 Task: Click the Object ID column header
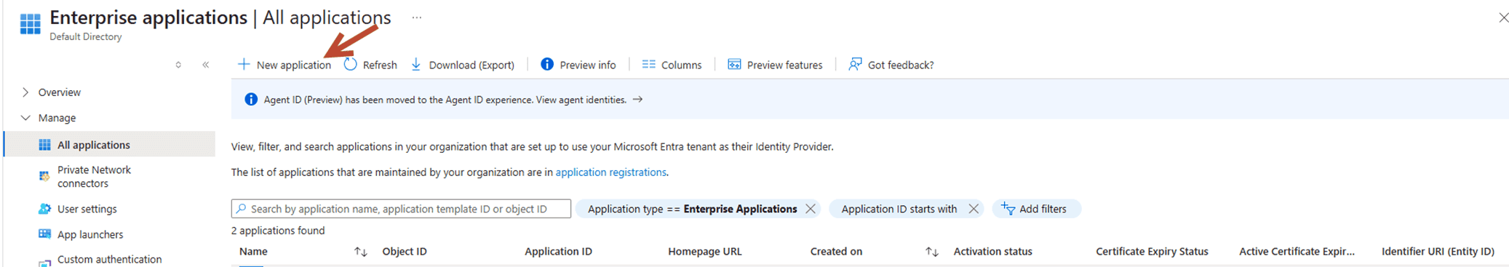(405, 252)
